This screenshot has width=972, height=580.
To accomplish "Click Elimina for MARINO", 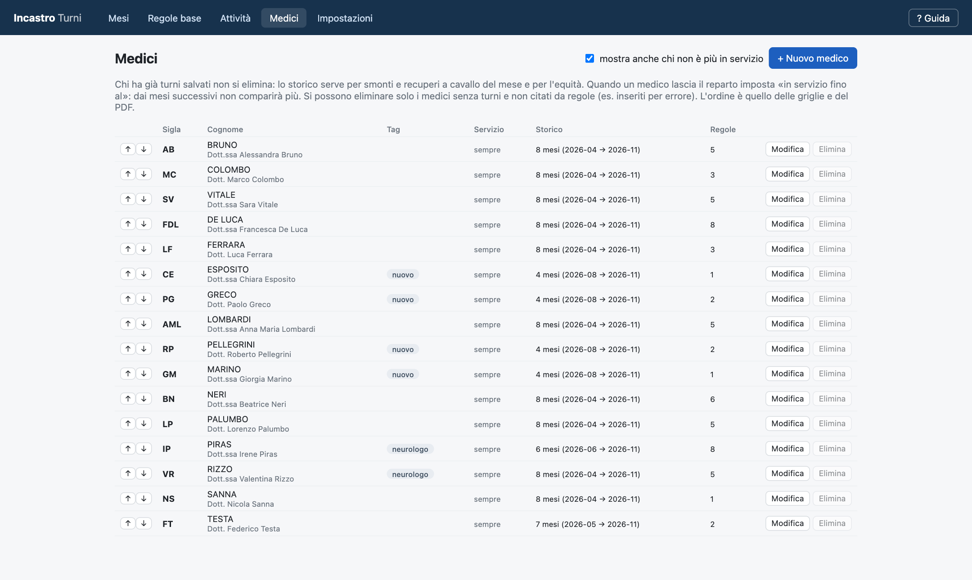I will (832, 374).
